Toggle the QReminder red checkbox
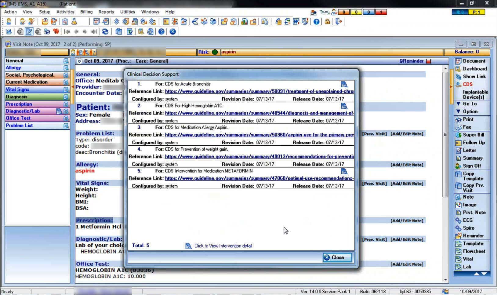The width and height of the screenshot is (497, 295). [429, 61]
